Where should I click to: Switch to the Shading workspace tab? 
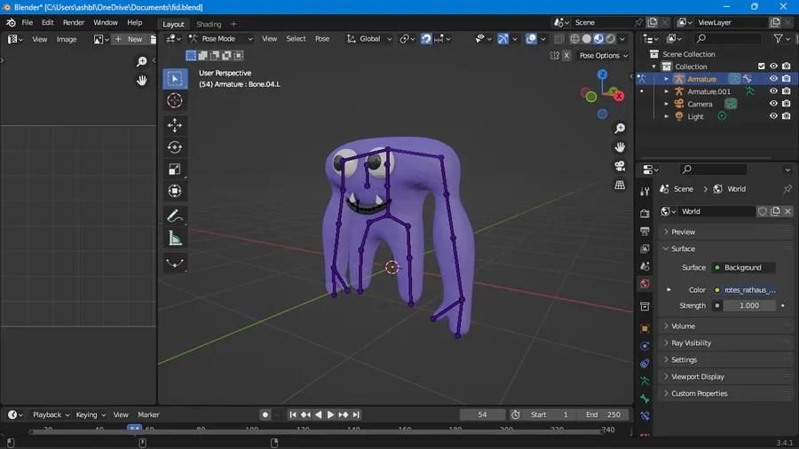(209, 24)
